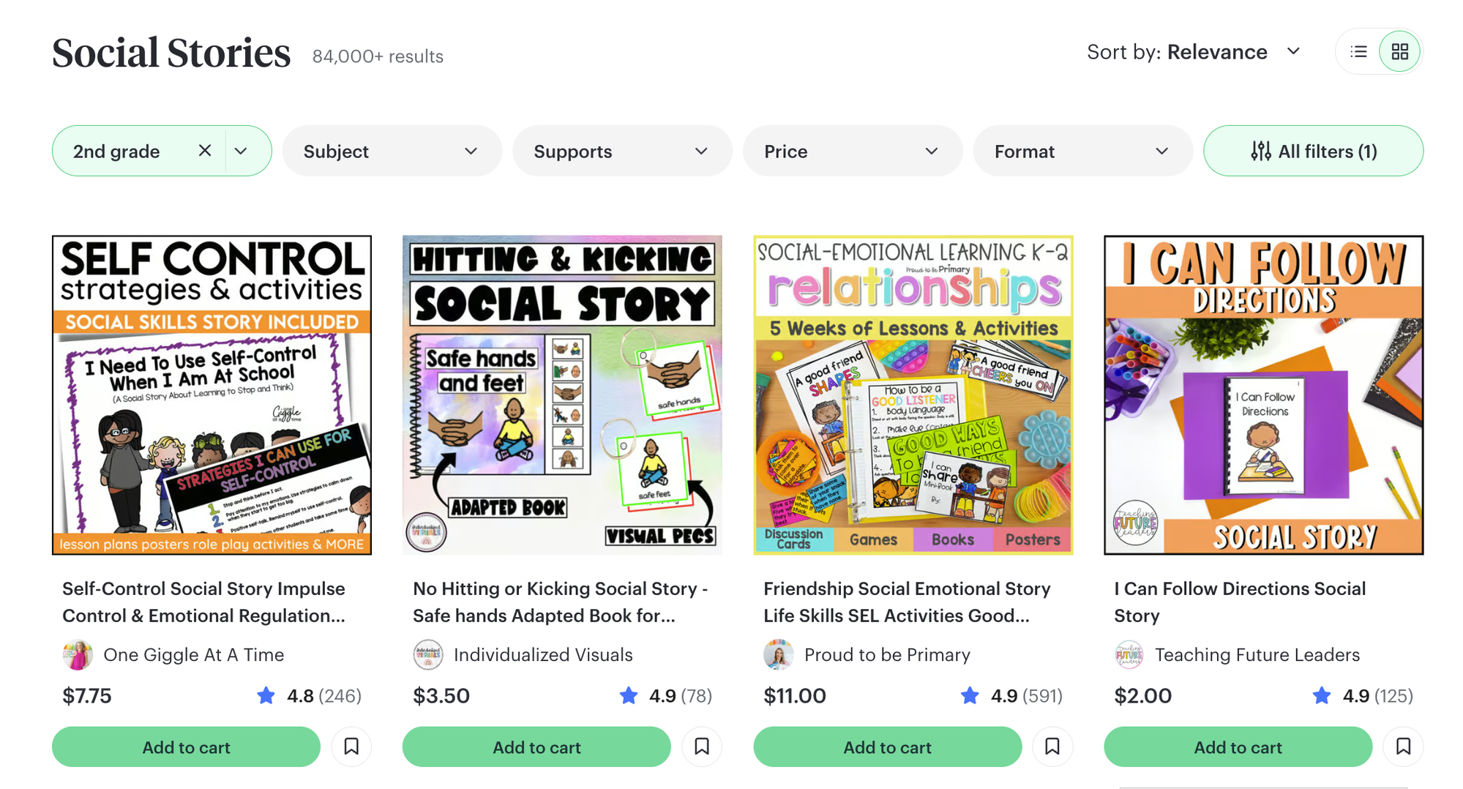Remove the 2nd grade filter
Screen dimensions: 1463x789
click(205, 151)
